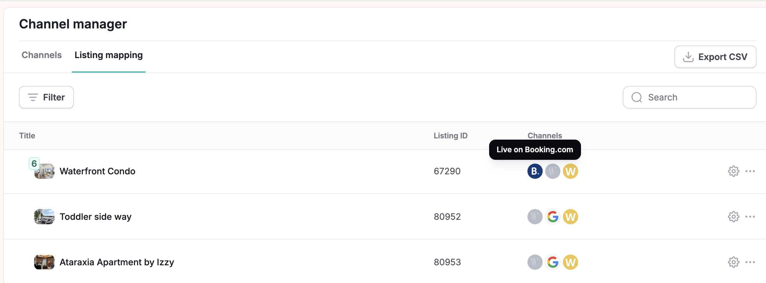Switch to the Channels tab

pos(41,55)
